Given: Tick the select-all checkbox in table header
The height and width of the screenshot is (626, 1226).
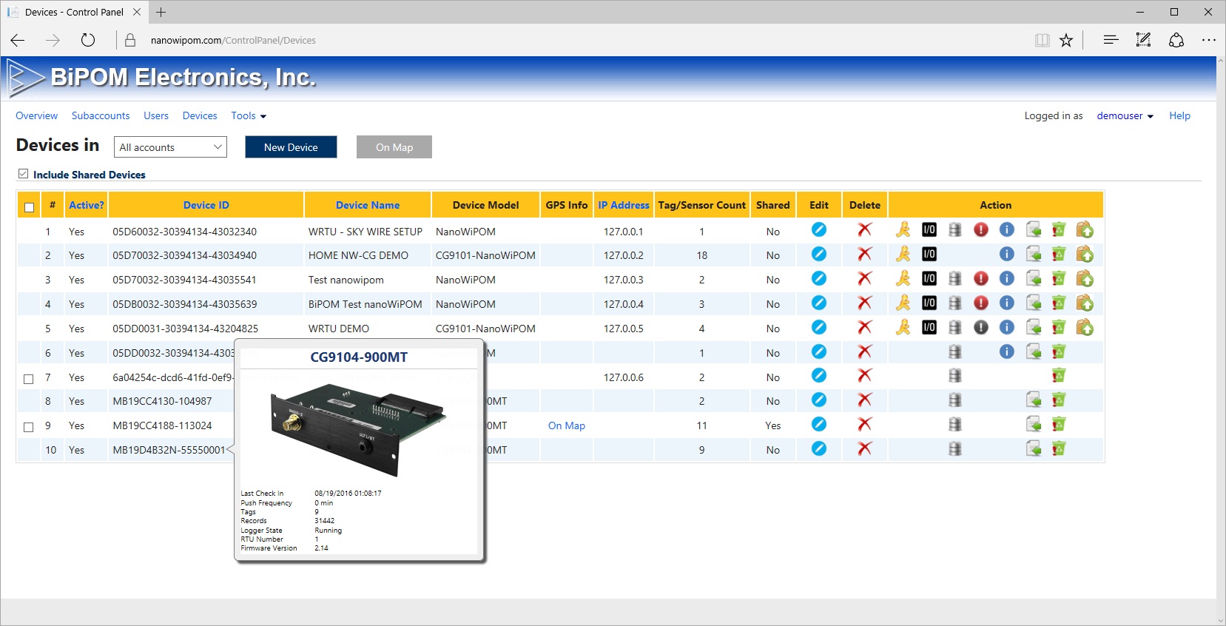Looking at the screenshot, I should coord(29,207).
